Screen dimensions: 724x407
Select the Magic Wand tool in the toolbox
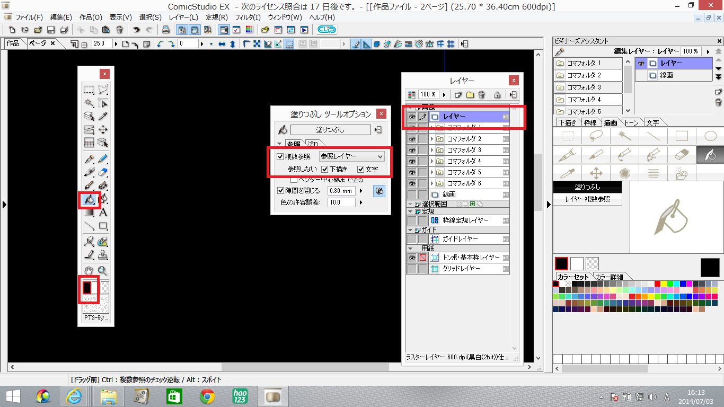[x=89, y=103]
